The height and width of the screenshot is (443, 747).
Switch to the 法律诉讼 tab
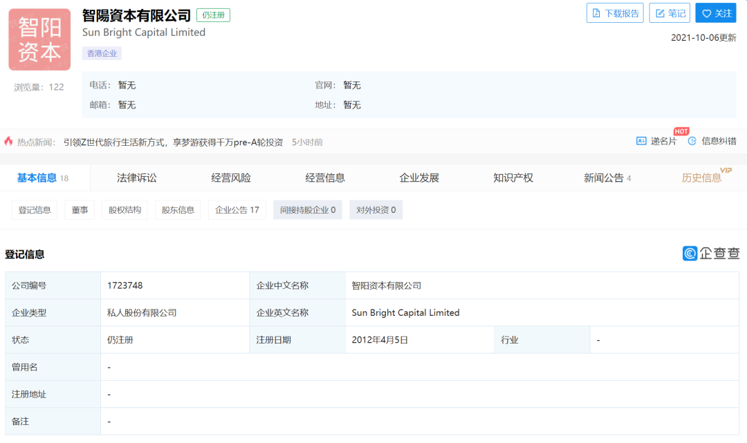[137, 178]
